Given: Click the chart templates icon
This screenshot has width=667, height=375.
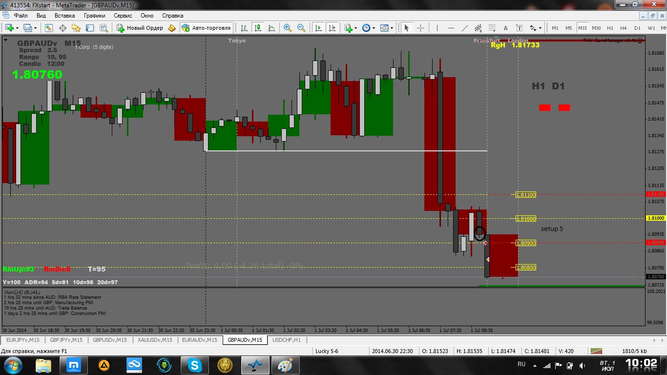Looking at the screenshot, I should (x=384, y=28).
